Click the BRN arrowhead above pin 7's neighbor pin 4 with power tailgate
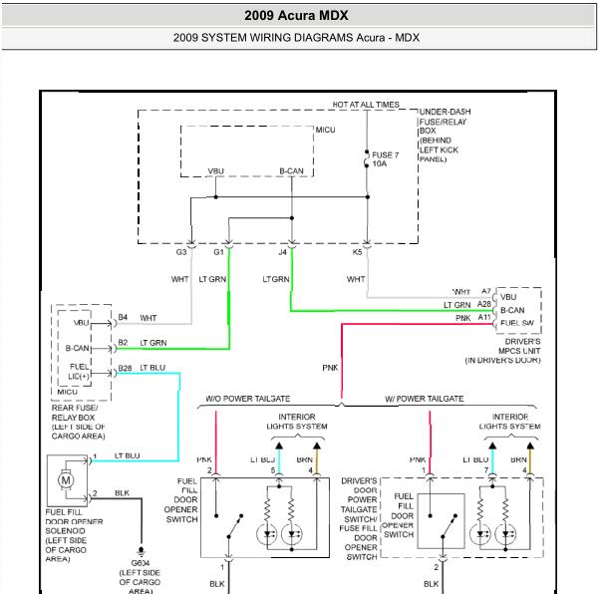 point(530,445)
